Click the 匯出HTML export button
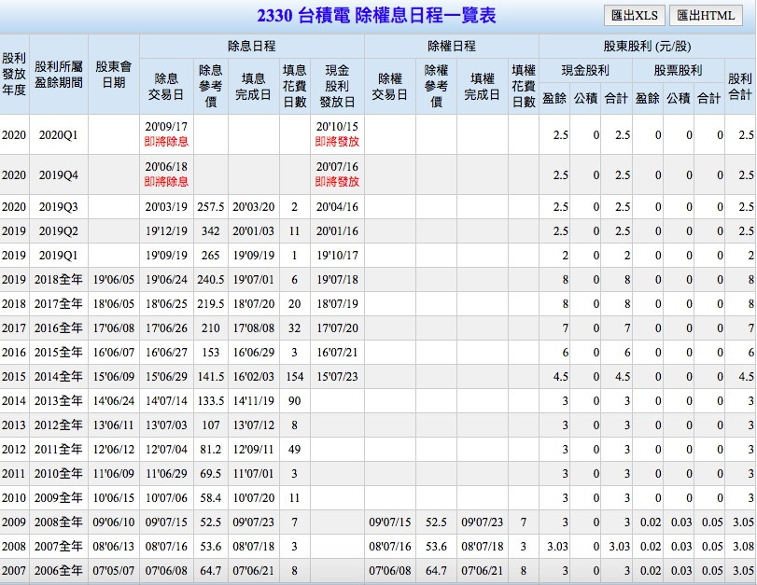 click(706, 16)
